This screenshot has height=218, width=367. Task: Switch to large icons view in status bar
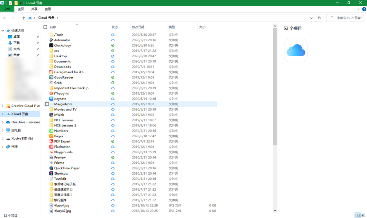pyautogui.click(x=363, y=215)
